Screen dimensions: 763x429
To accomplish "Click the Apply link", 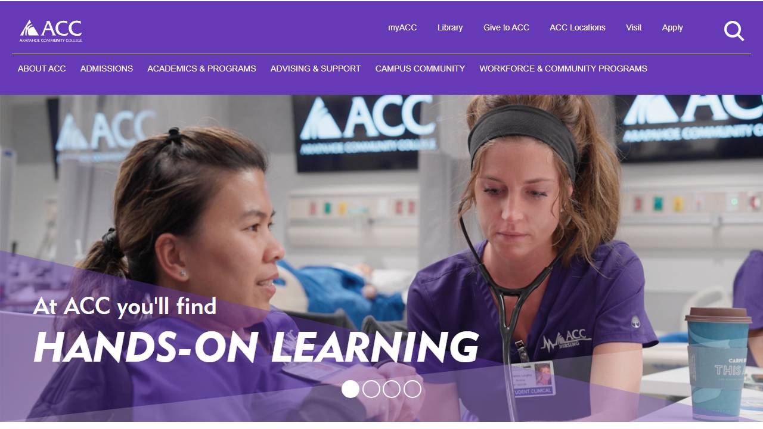I will pyautogui.click(x=672, y=27).
